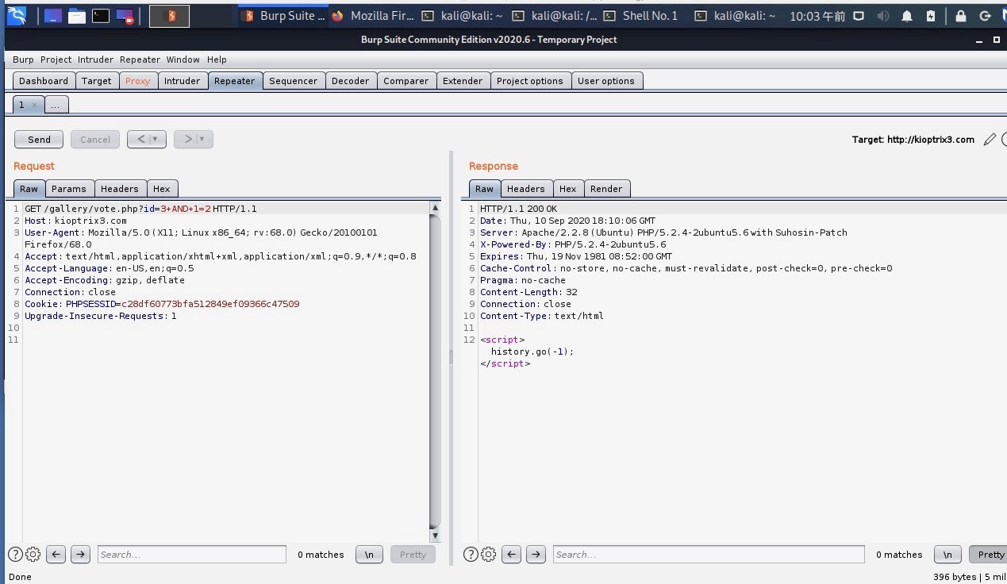Switch to Shell No. 1 taskbar window
Screen dimensions: 1007x584
[x=640, y=15]
